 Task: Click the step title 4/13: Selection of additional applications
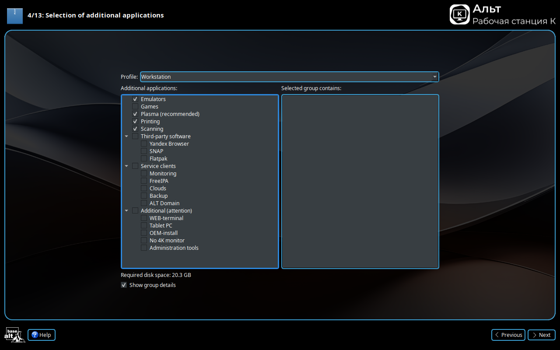[96, 15]
